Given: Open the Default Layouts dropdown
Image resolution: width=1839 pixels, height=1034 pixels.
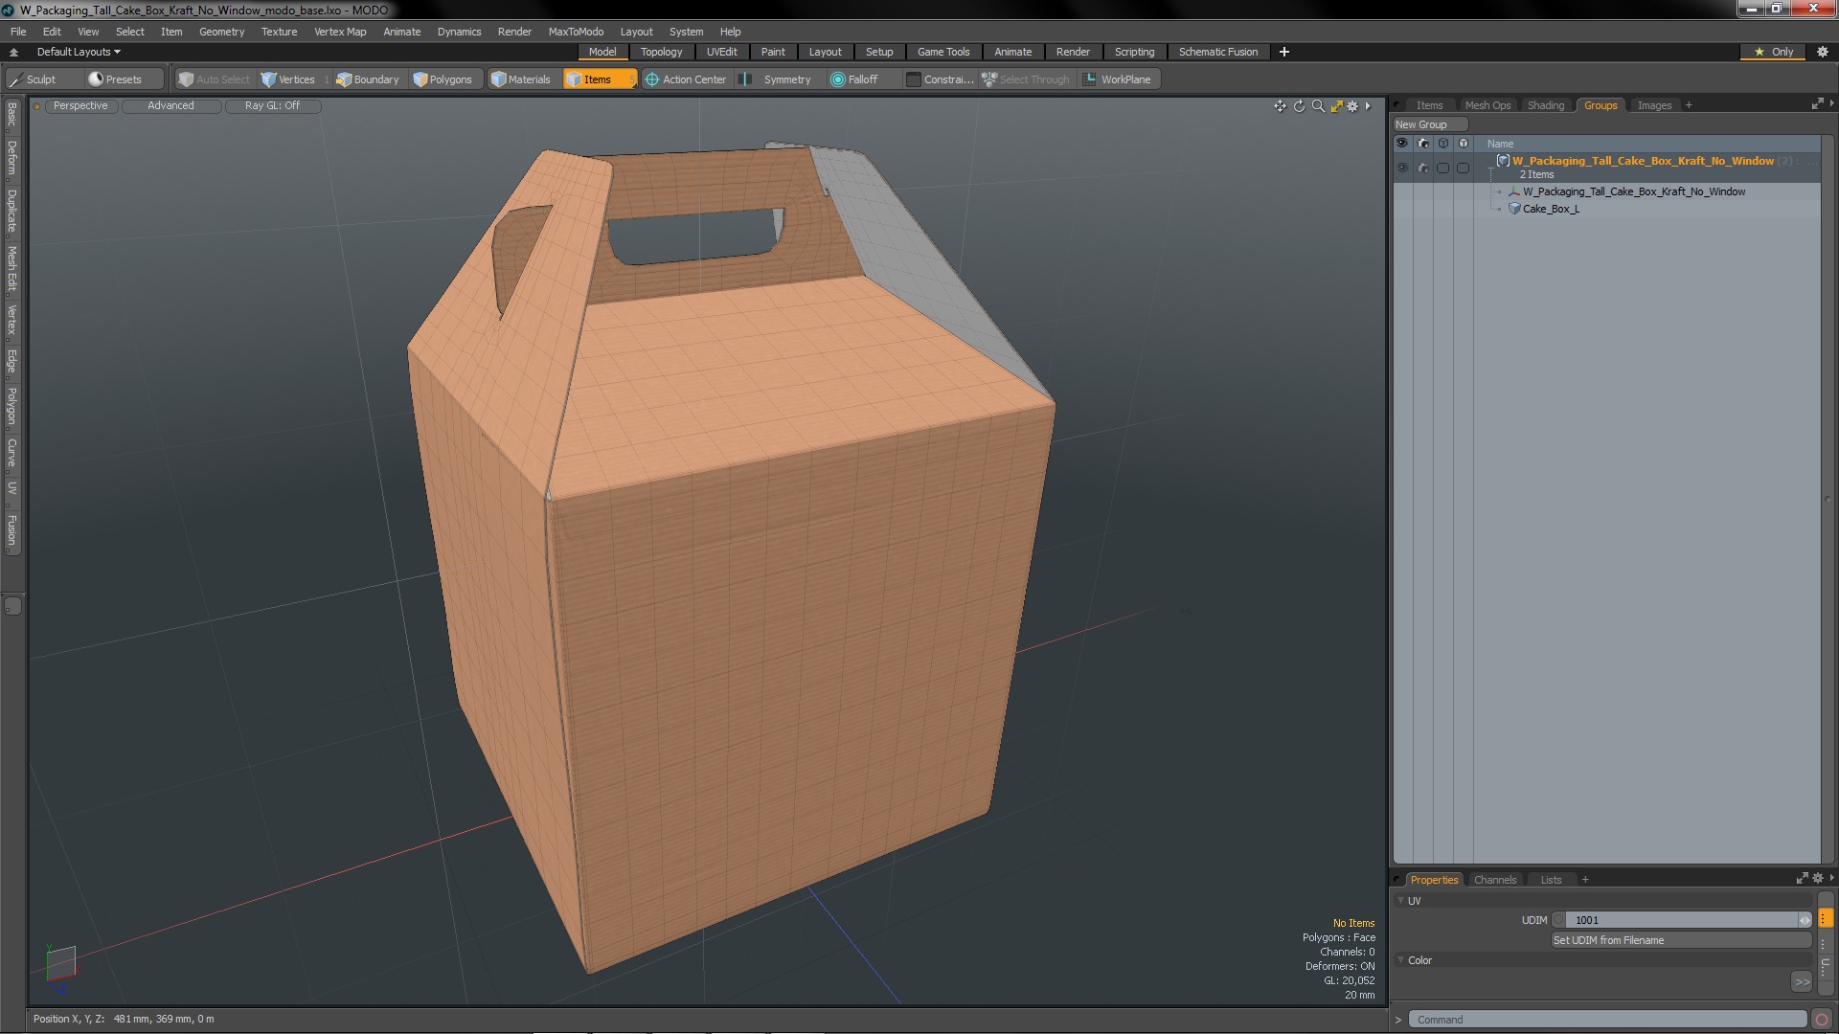Looking at the screenshot, I should [79, 52].
